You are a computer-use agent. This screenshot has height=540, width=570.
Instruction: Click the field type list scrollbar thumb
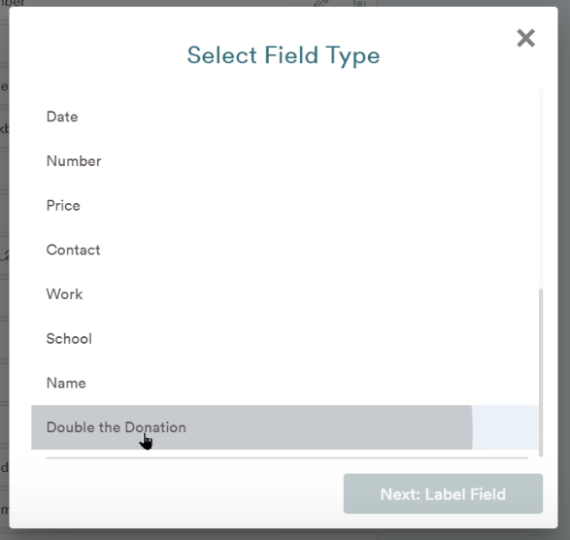541,372
